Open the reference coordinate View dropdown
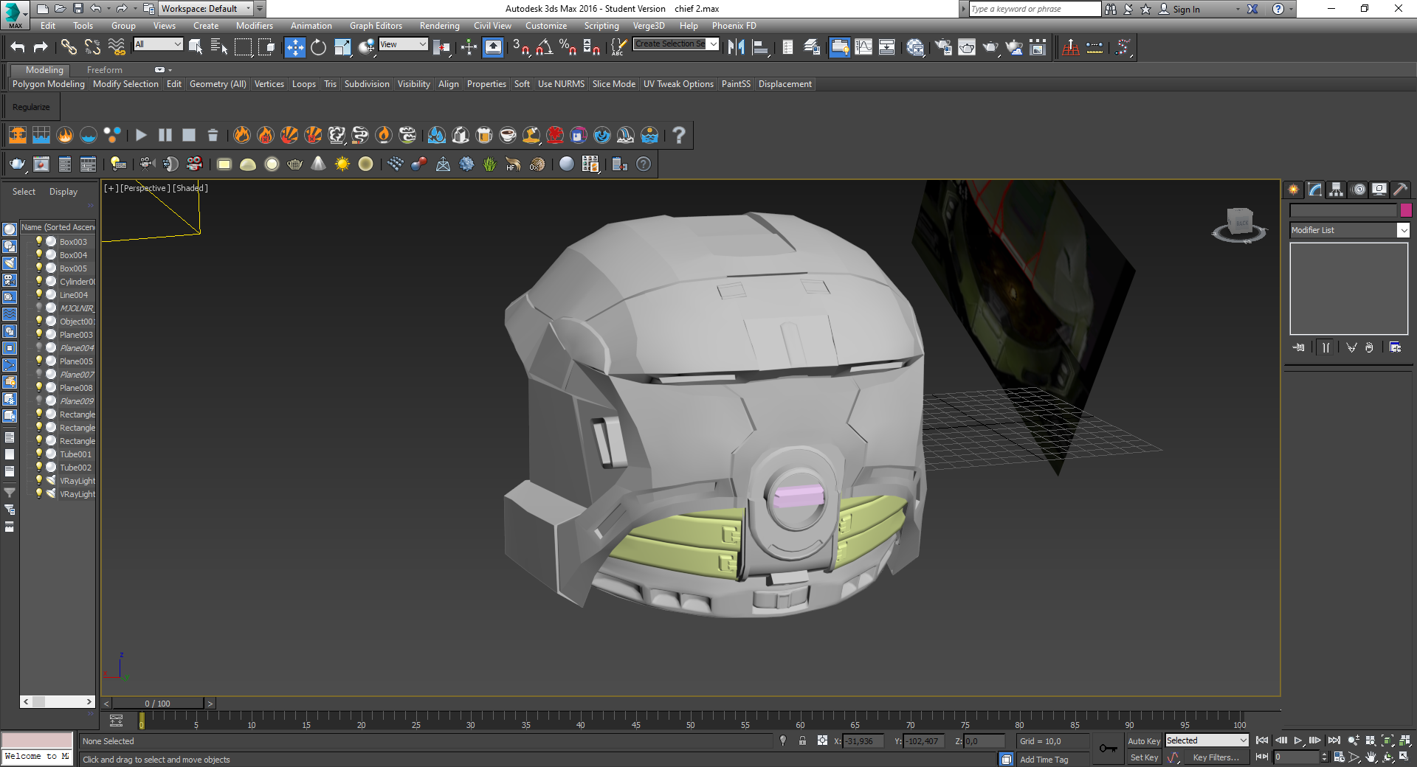 tap(403, 44)
